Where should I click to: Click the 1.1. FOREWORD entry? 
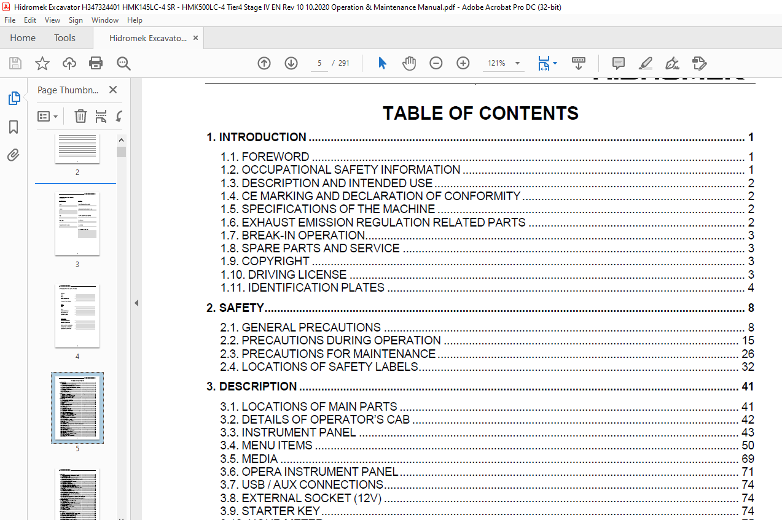(487, 157)
